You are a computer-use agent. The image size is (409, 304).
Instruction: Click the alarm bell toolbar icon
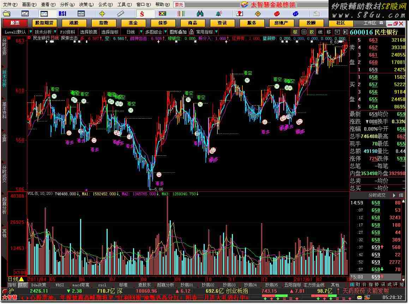pyautogui.click(x=219, y=13)
